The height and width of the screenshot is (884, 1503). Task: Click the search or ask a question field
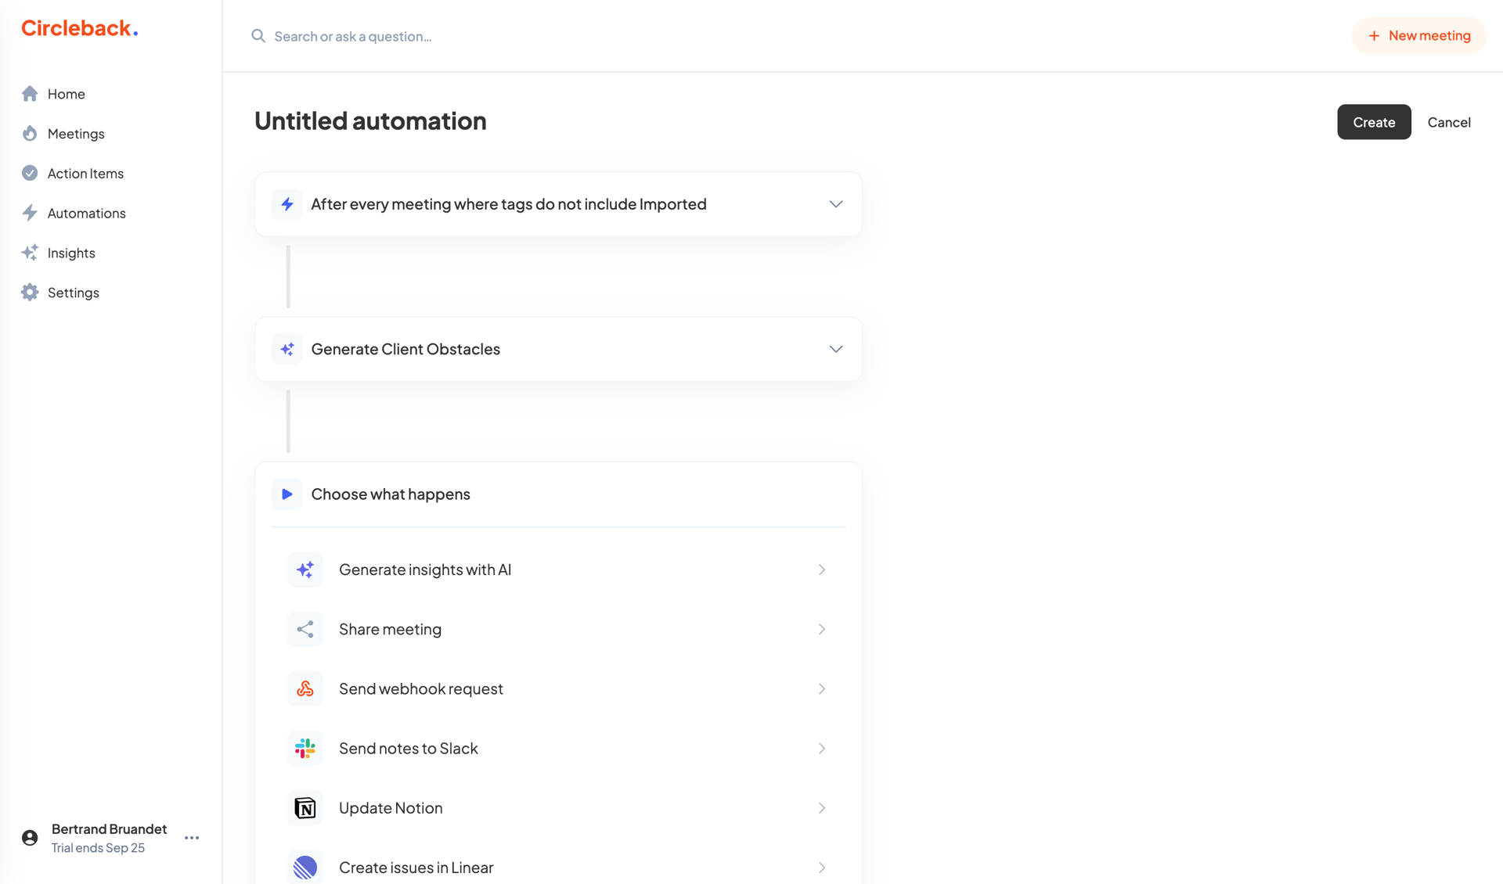[352, 36]
